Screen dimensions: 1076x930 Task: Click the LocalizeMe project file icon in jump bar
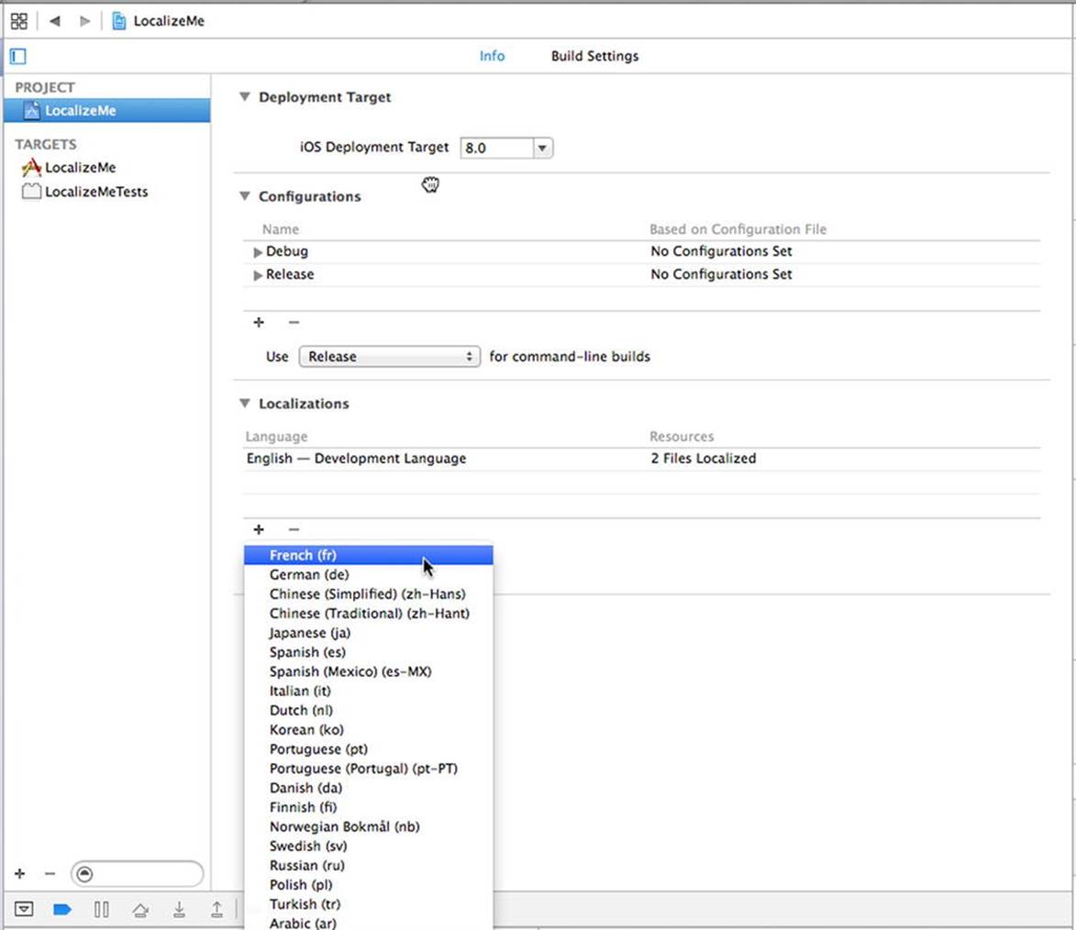pyautogui.click(x=118, y=21)
